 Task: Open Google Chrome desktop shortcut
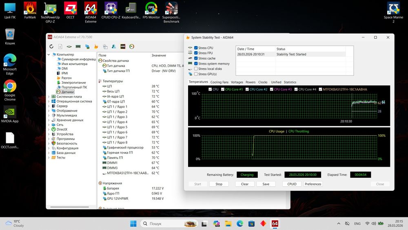[10, 90]
